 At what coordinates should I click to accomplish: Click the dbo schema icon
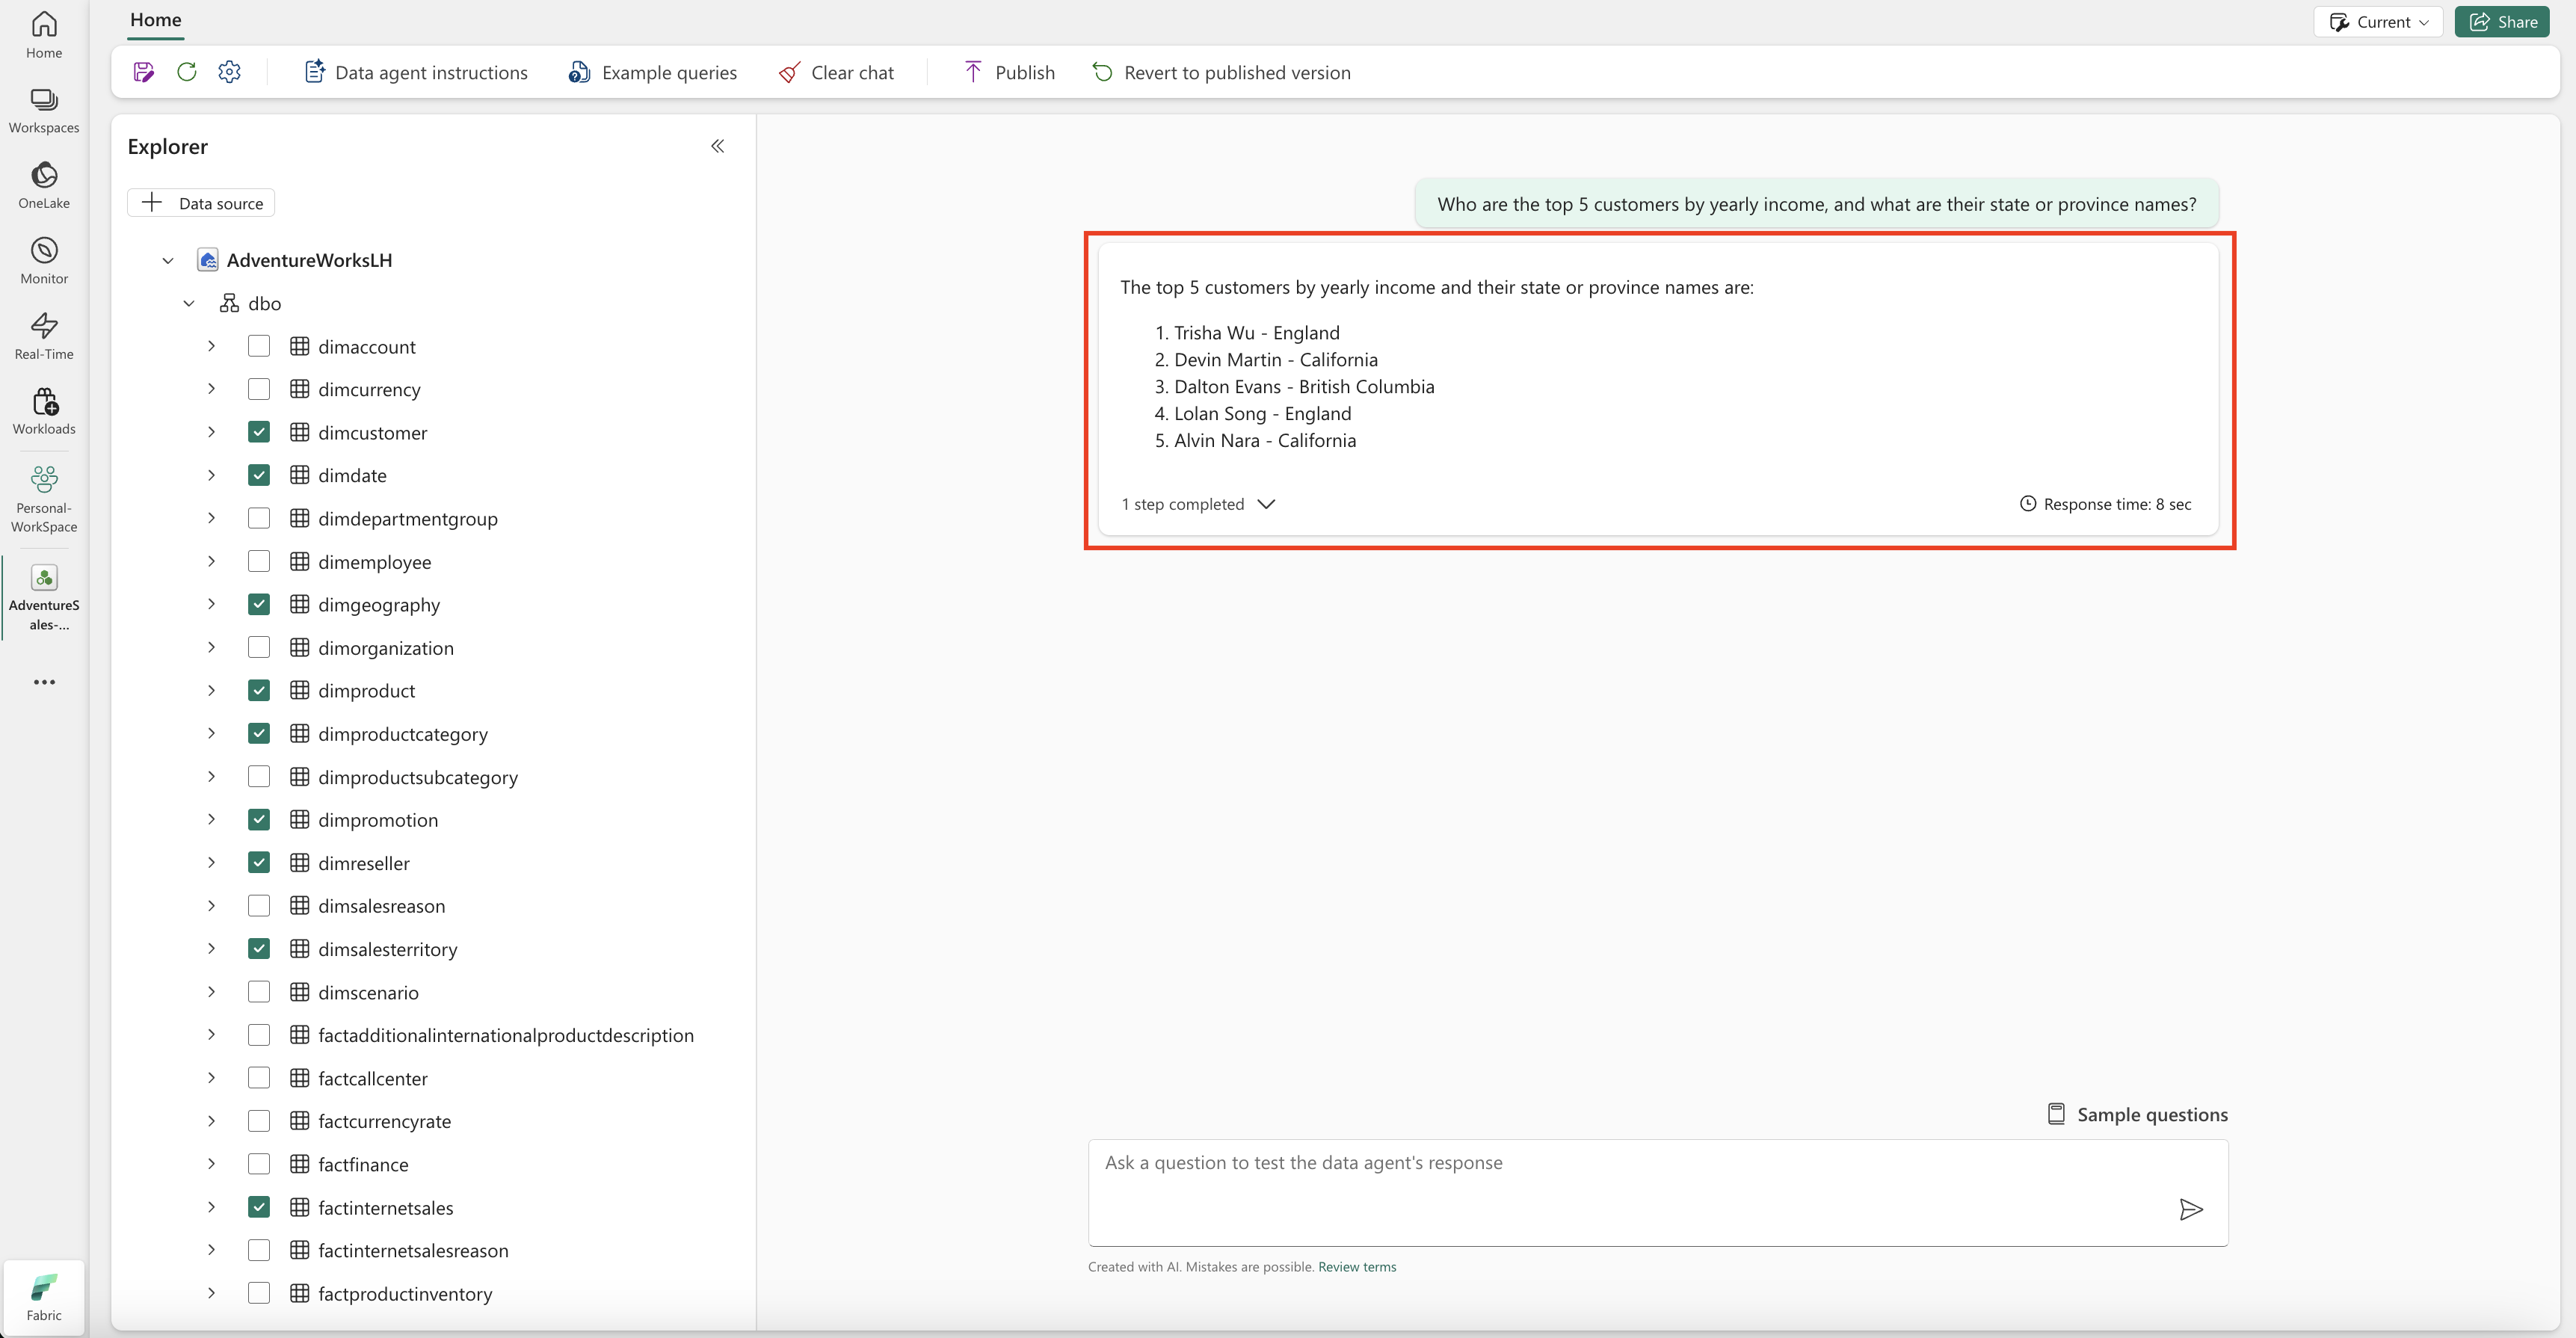coord(229,303)
